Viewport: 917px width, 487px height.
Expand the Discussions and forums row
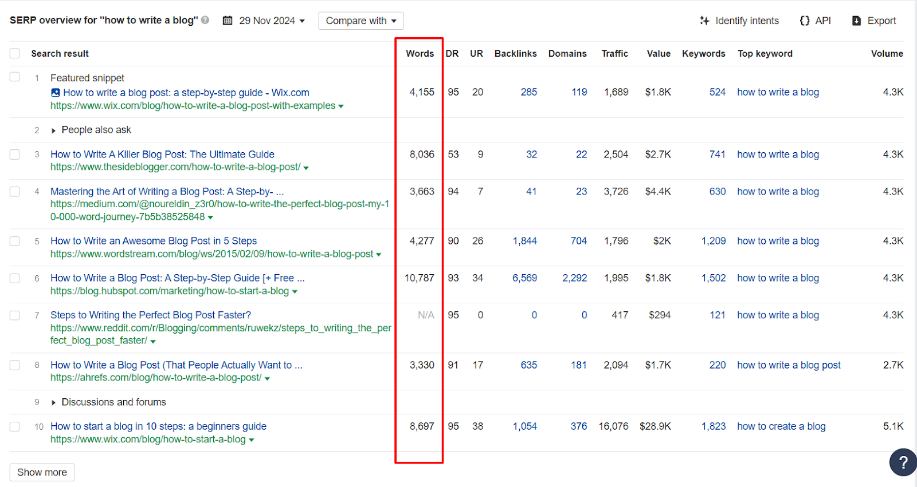coord(53,403)
